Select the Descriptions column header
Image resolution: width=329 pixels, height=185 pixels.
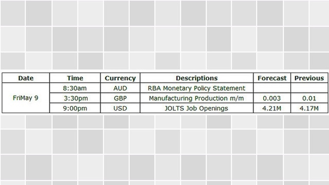click(197, 78)
